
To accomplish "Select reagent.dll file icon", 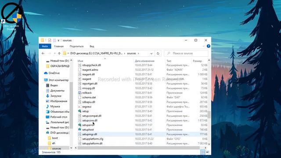I will (80, 74).
